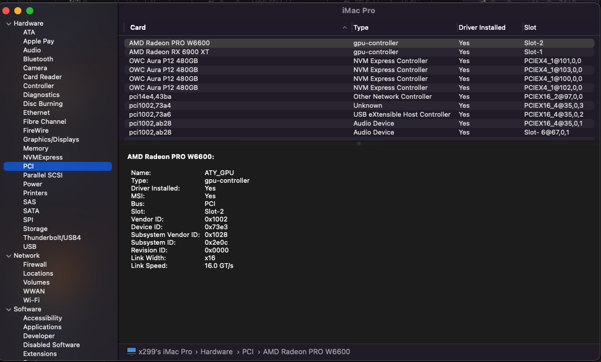Select the USB eXtensible Host Controller row
This screenshot has height=362, width=601.
click(402, 114)
